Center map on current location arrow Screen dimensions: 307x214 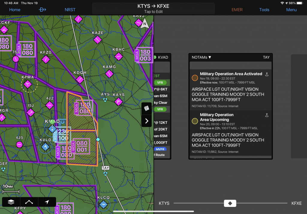(x=47, y=202)
